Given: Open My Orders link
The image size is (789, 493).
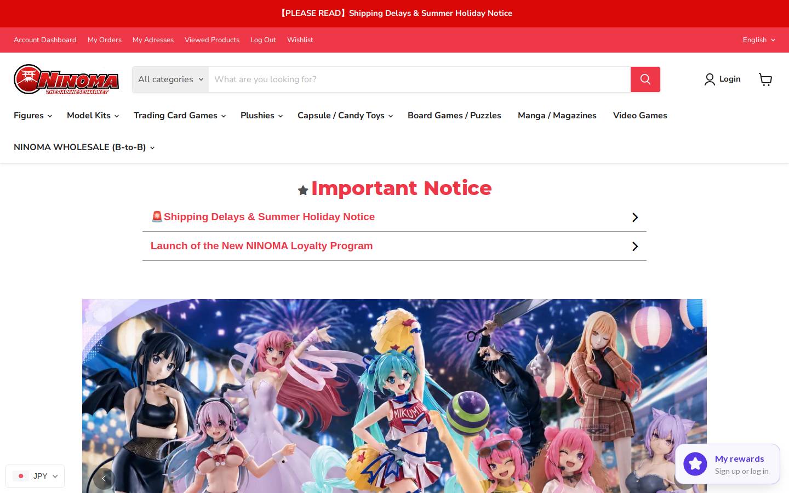Looking at the screenshot, I should click(105, 40).
